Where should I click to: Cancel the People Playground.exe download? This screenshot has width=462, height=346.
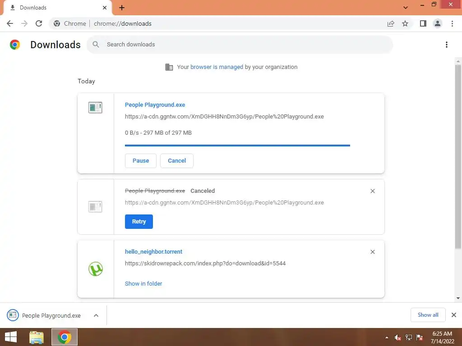[x=177, y=161]
